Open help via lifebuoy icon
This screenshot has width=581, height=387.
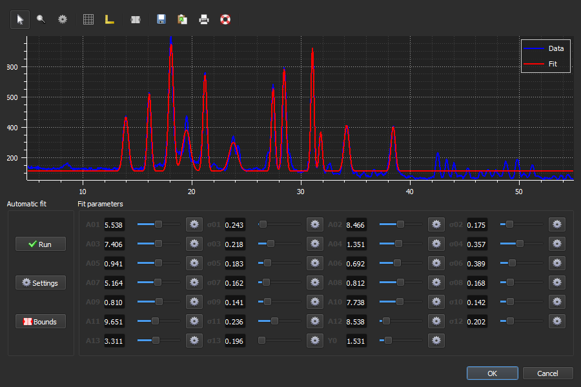click(225, 19)
